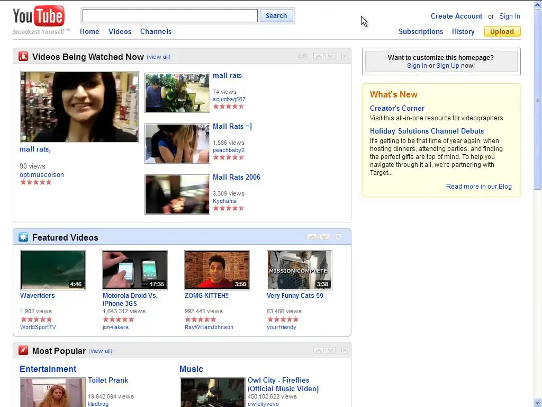The image size is (542, 407).
Task: Open the Videos tab
Action: point(120,31)
